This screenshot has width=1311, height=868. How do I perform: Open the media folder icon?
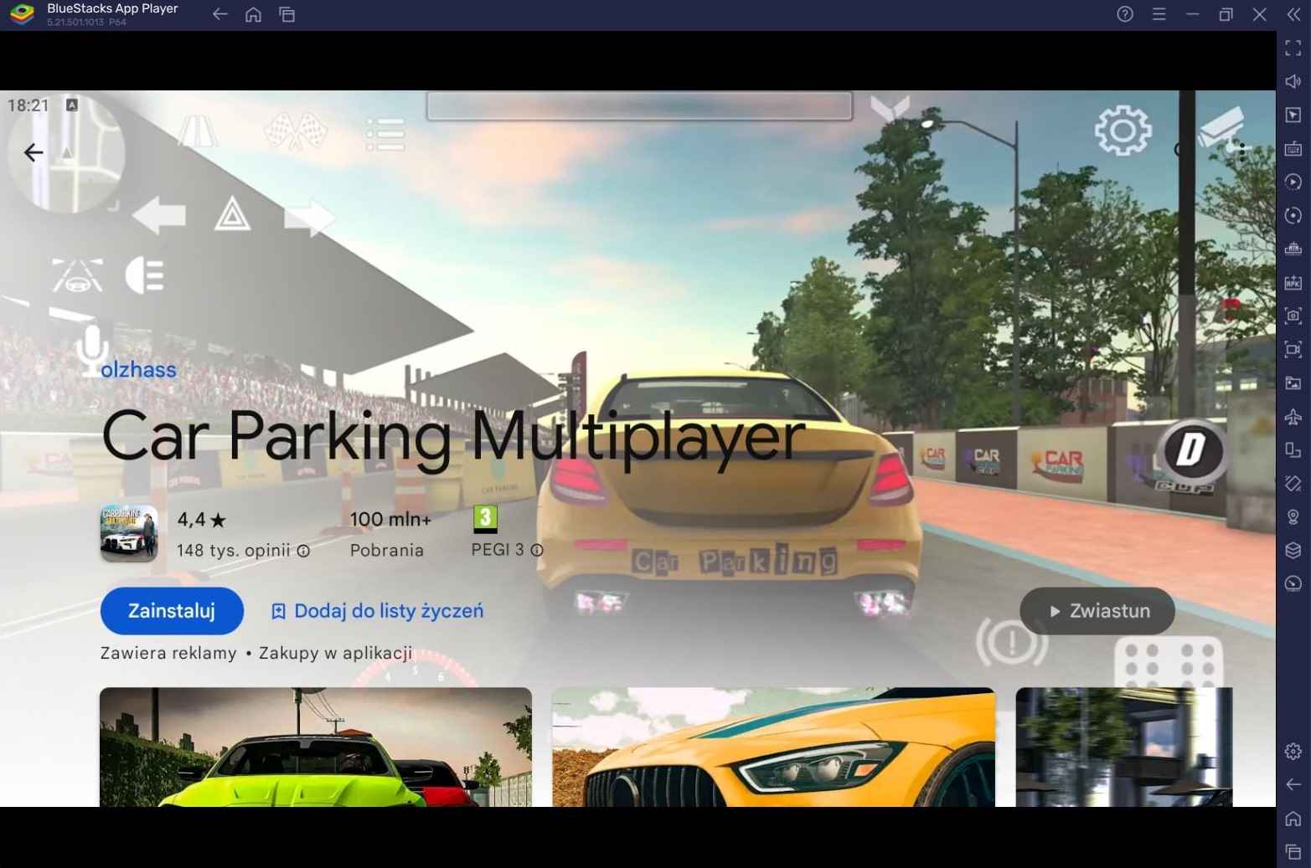(1293, 383)
